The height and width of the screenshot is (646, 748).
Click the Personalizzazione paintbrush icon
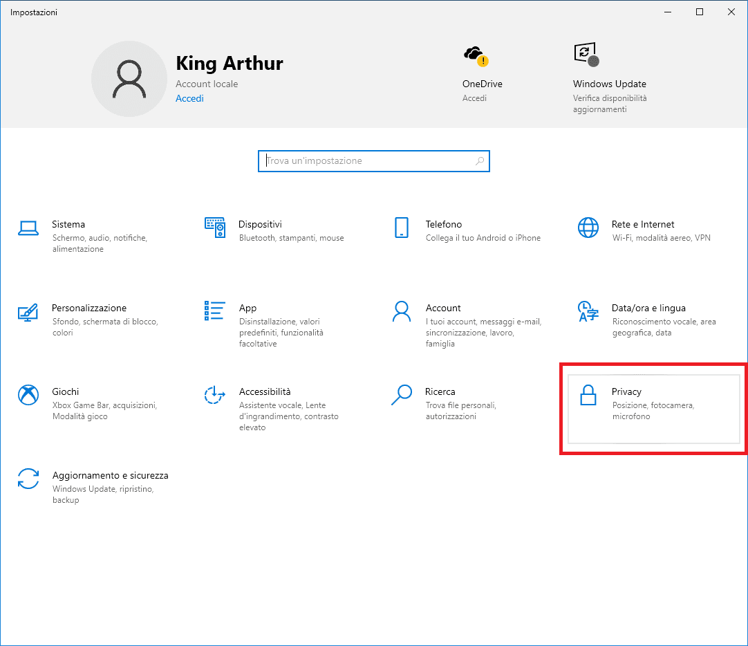click(x=28, y=312)
